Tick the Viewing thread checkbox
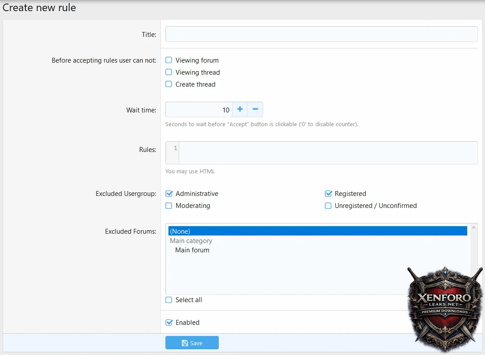The height and width of the screenshot is (355, 485). pyautogui.click(x=169, y=72)
